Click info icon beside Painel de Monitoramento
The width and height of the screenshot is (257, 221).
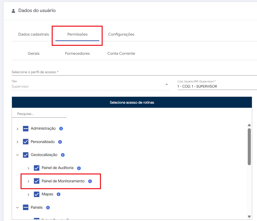(x=90, y=181)
